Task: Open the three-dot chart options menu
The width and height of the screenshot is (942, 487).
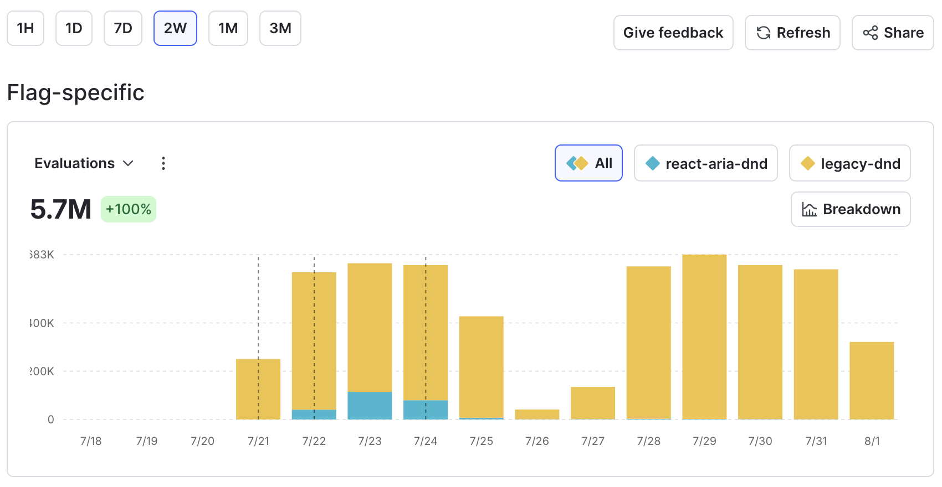Action: click(163, 163)
